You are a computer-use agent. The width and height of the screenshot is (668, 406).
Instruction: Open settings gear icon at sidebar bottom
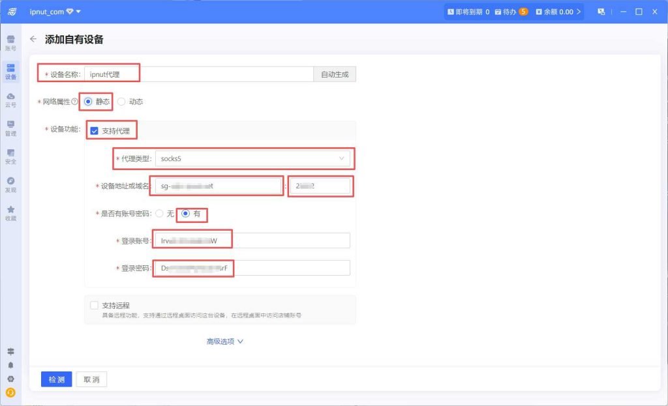10,379
